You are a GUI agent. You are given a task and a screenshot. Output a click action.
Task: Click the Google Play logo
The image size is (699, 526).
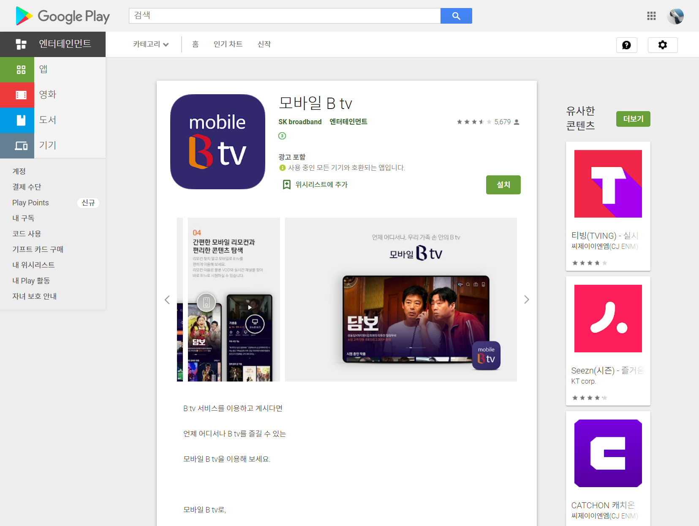point(63,16)
